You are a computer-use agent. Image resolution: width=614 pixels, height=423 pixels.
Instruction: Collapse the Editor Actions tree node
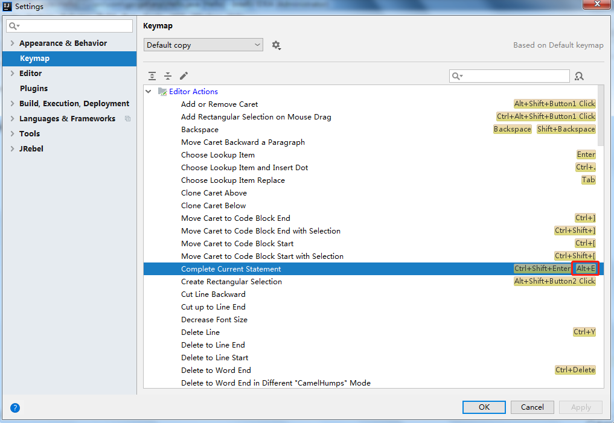click(149, 92)
